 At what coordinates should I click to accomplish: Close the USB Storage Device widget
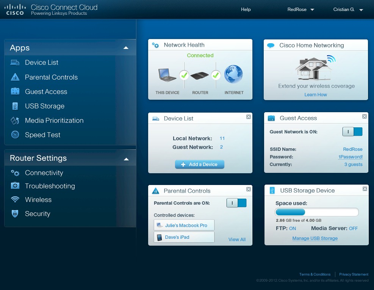[365, 189]
